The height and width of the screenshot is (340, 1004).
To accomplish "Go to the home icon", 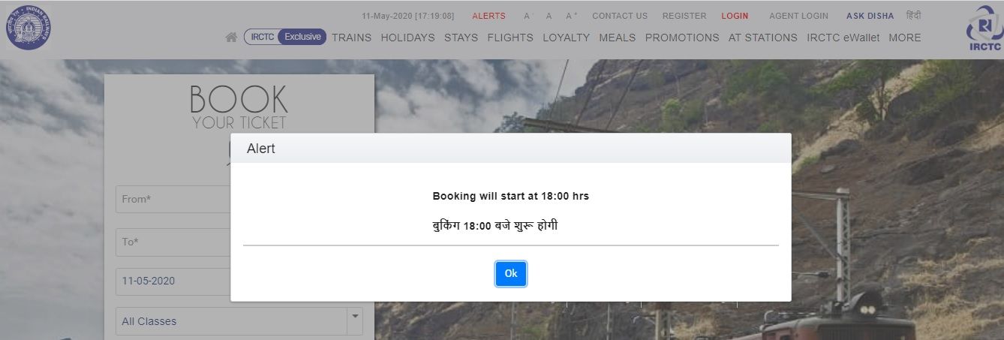I will (x=231, y=37).
